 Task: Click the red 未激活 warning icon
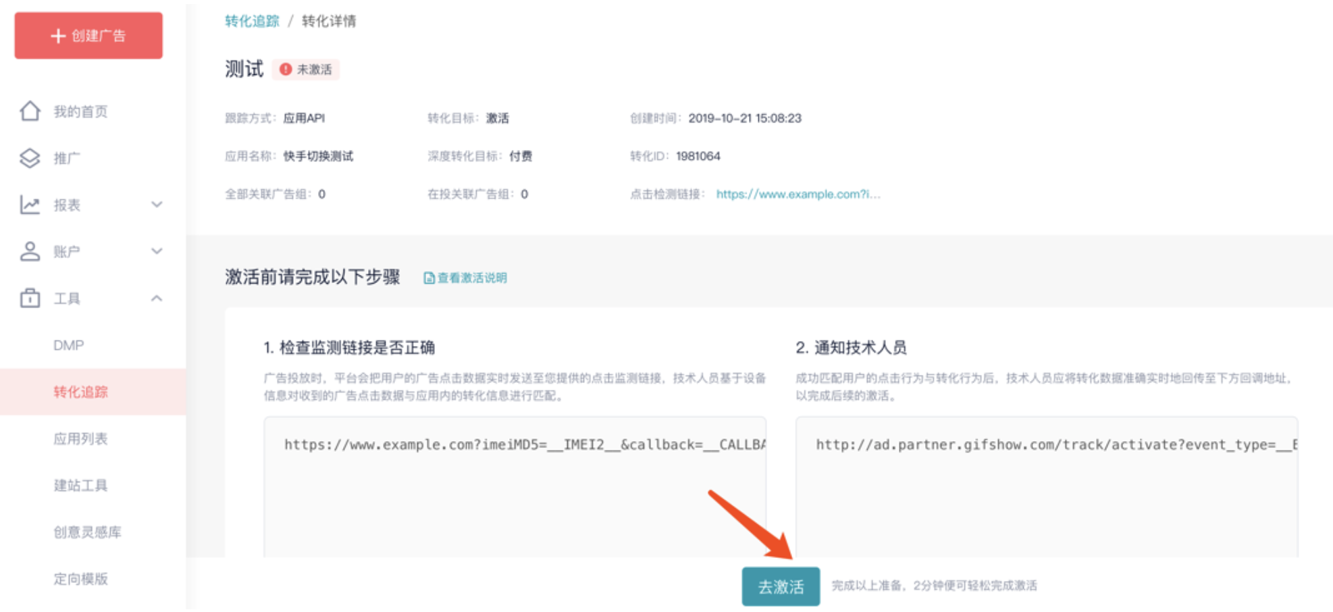[x=286, y=70]
